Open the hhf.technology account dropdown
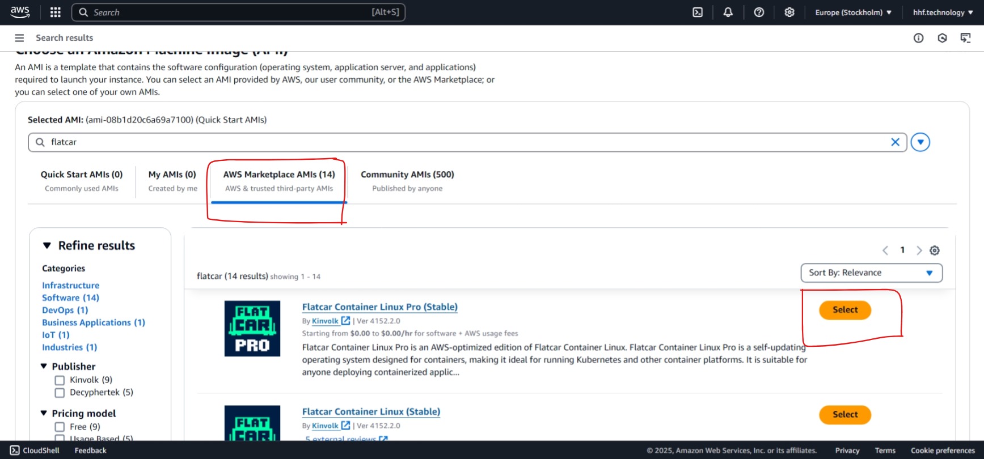Viewport: 984px width, 459px height. [x=943, y=12]
